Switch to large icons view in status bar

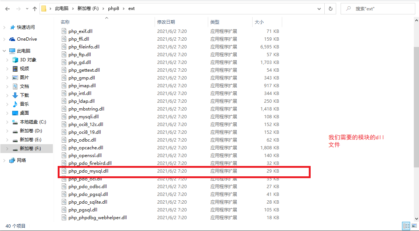tap(414, 226)
